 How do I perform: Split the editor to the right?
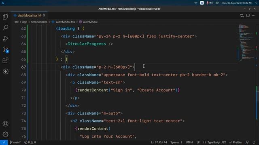tap(248, 15)
